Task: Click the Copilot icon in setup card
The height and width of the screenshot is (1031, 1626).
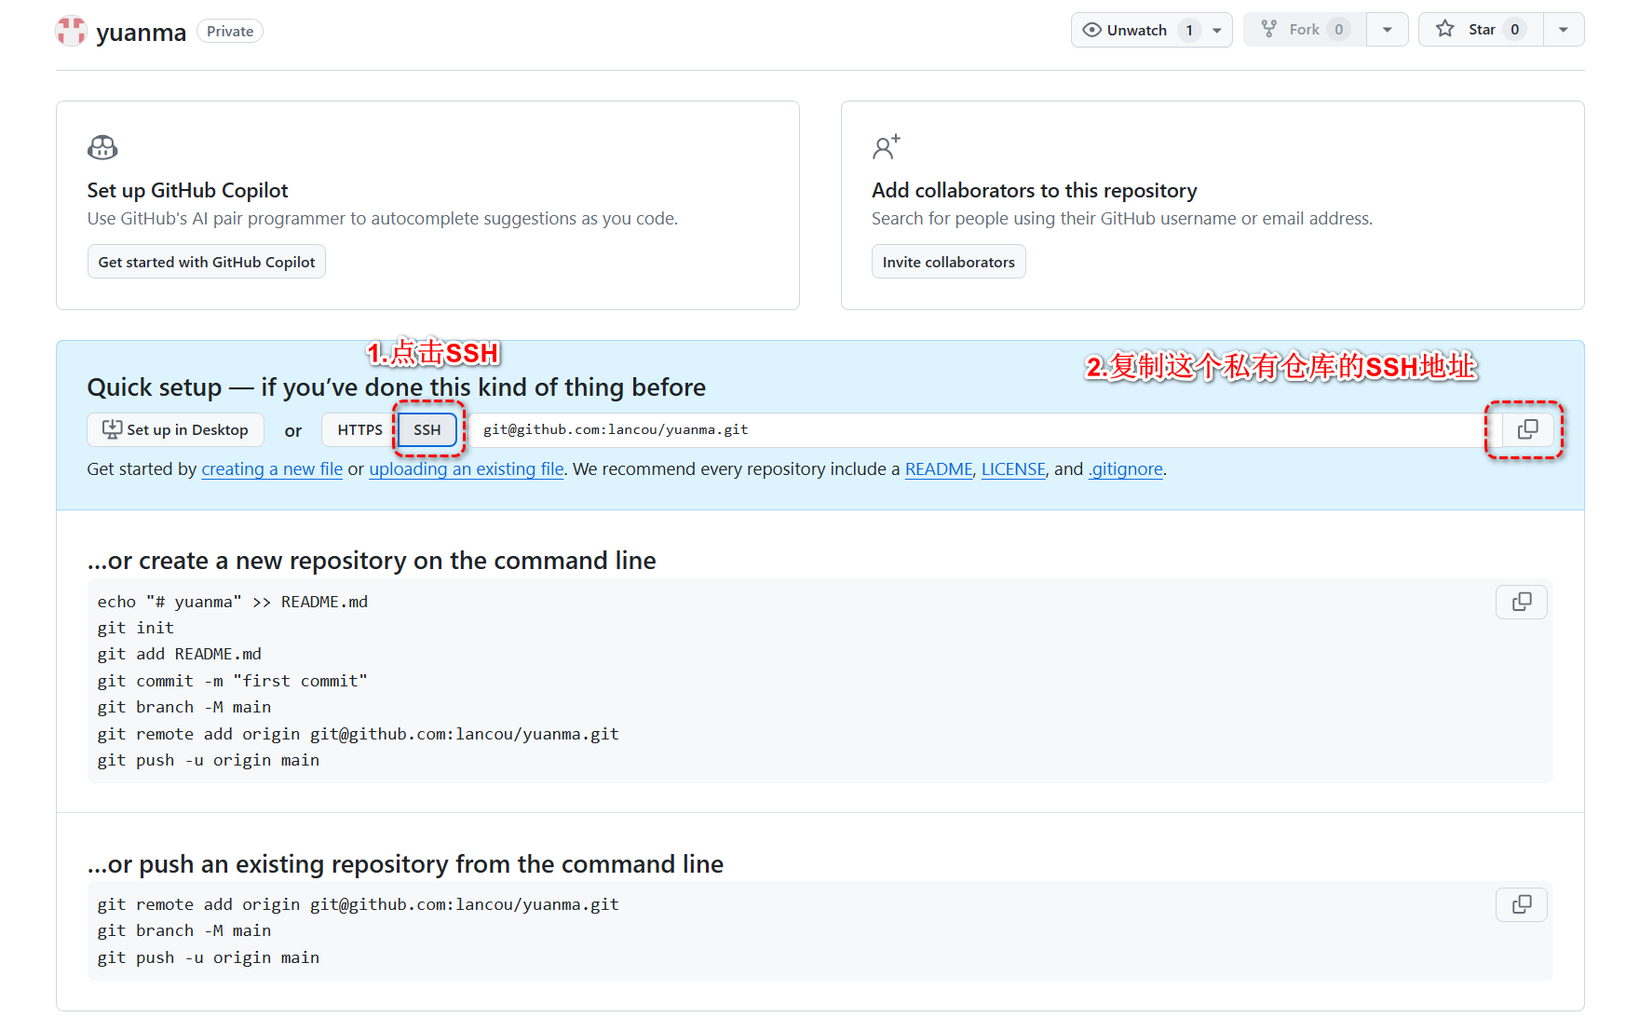Action: [102, 147]
